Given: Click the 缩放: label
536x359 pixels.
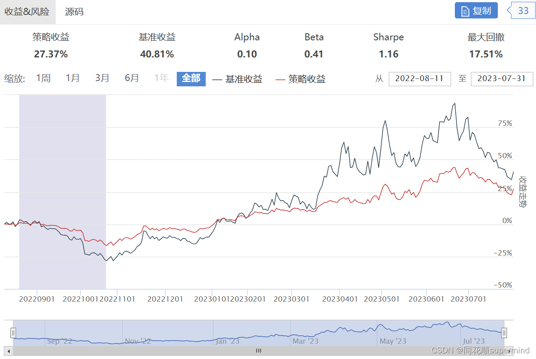Looking at the screenshot, I should pos(15,79).
